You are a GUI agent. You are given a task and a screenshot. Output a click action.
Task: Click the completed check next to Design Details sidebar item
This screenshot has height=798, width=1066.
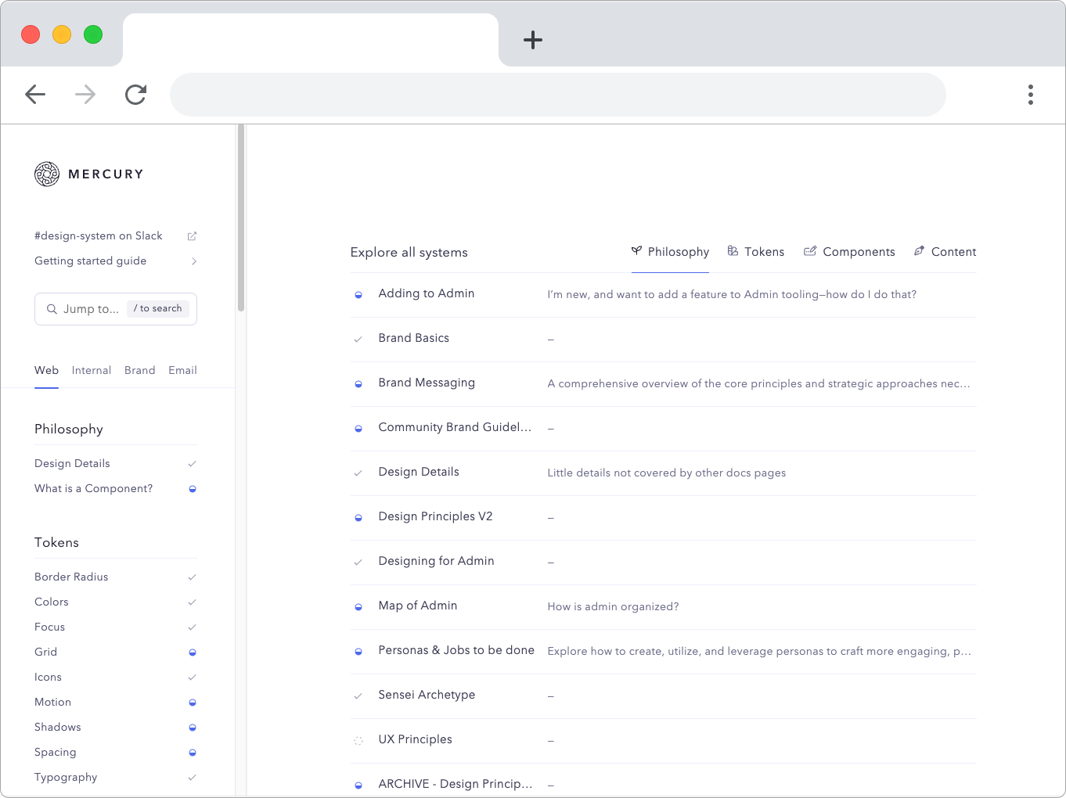[193, 463]
